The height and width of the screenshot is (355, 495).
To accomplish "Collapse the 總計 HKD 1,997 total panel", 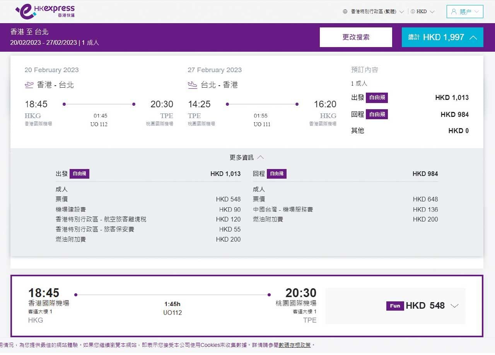I will point(442,37).
